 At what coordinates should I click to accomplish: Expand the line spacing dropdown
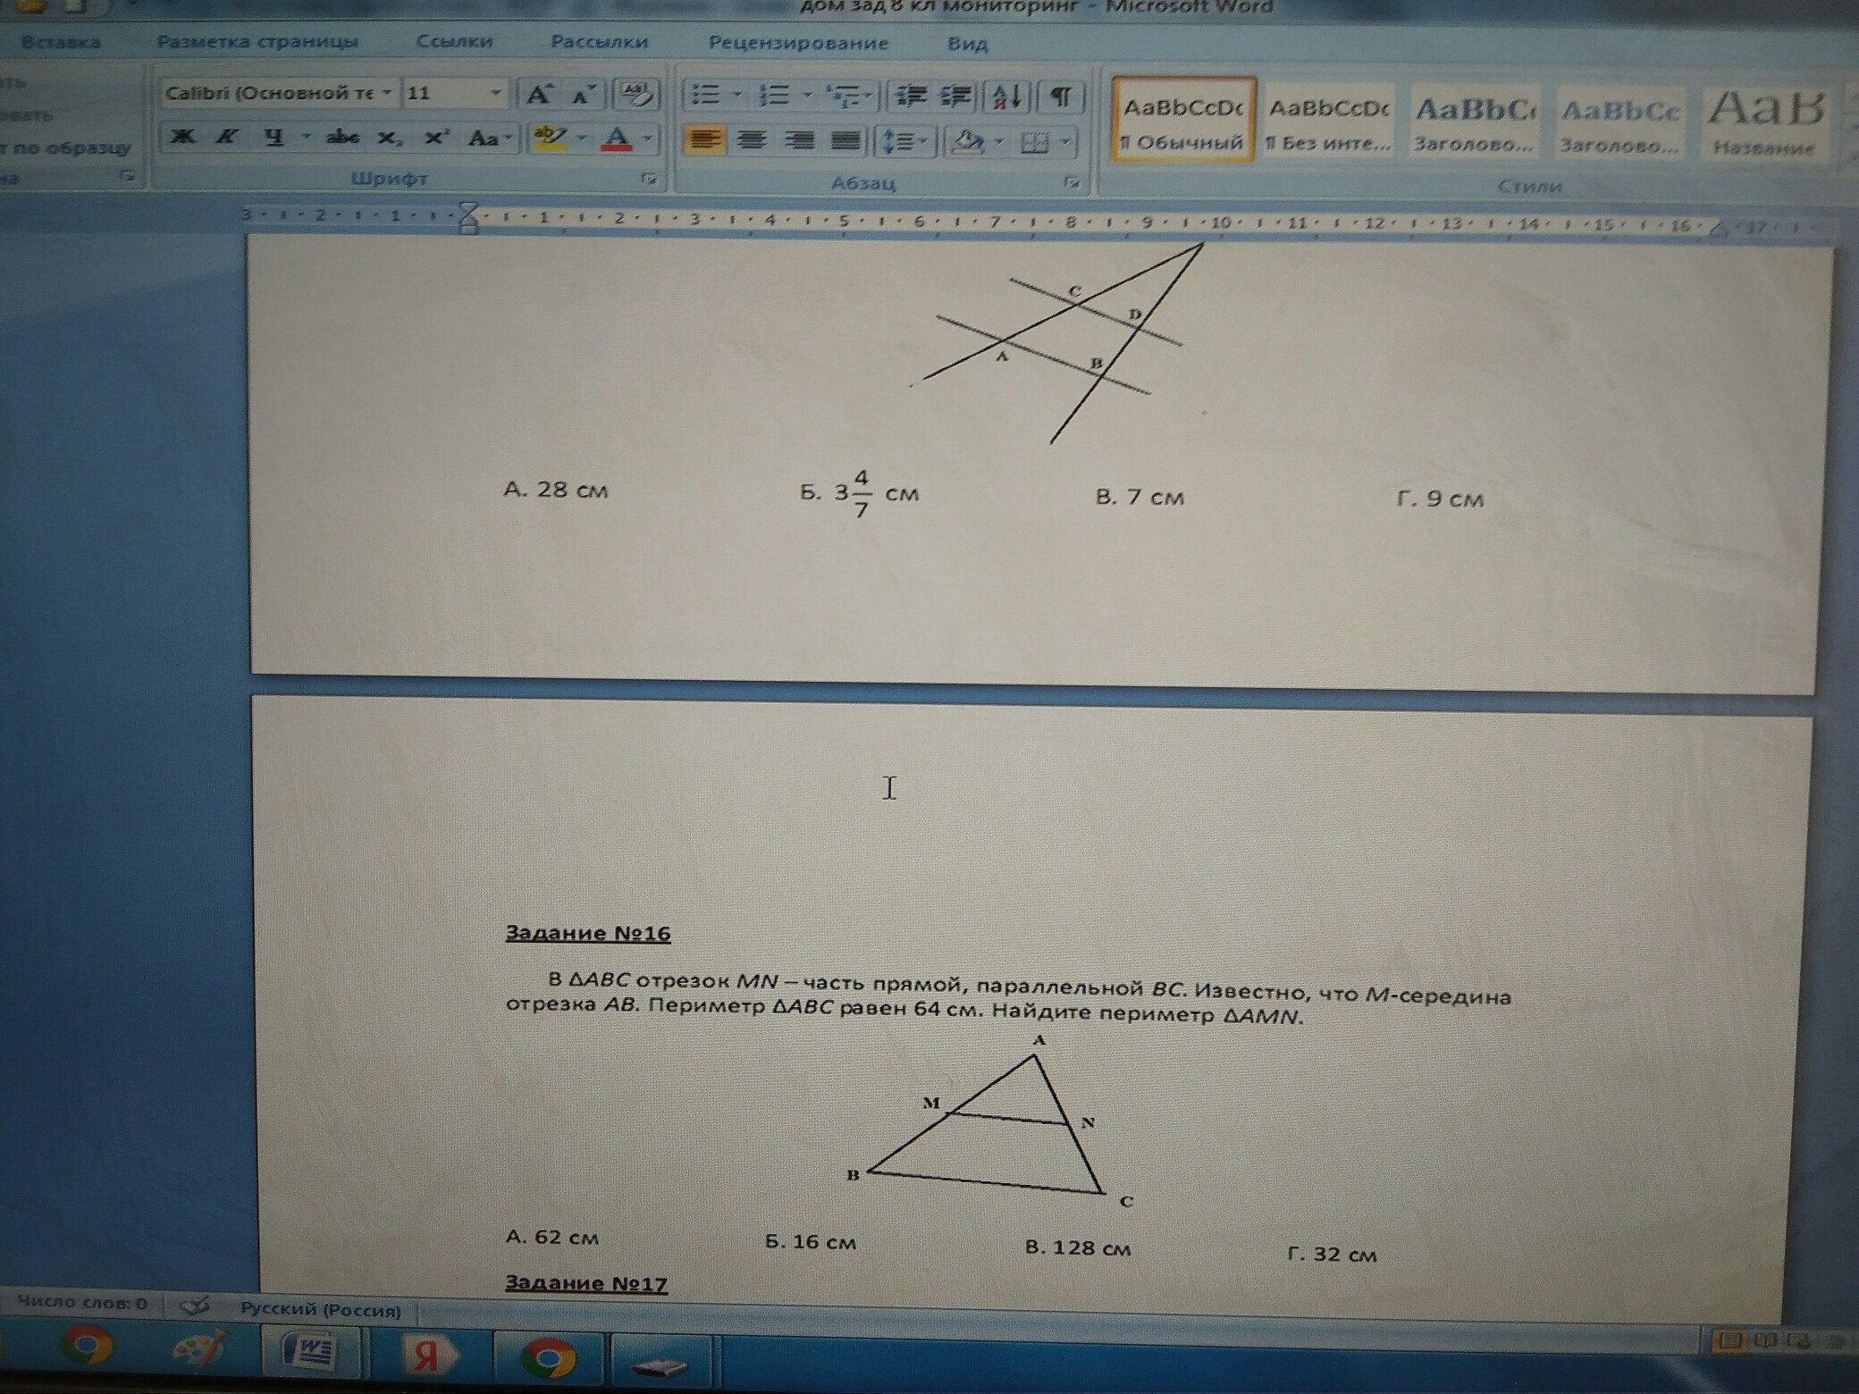point(922,141)
